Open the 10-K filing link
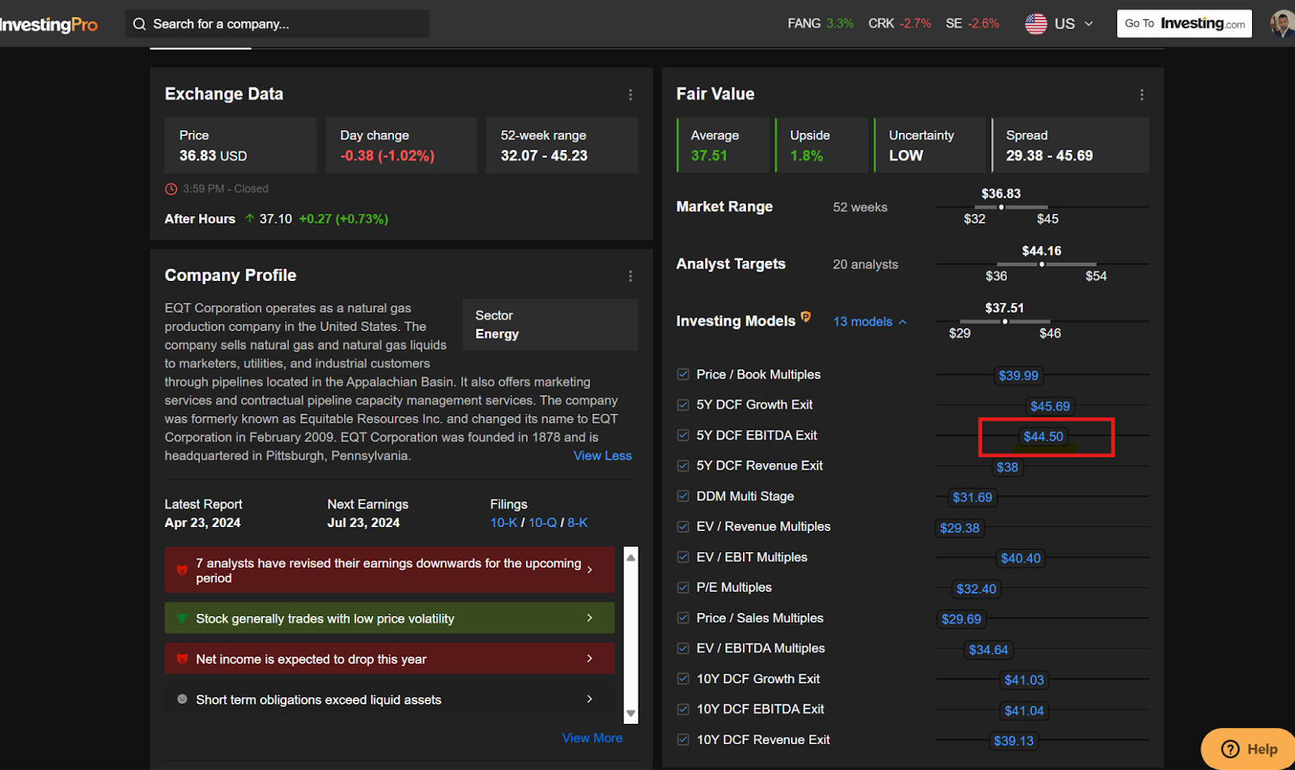1295x770 pixels. point(503,523)
